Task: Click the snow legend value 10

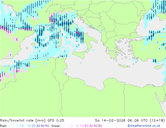Action: (x=82, y=126)
